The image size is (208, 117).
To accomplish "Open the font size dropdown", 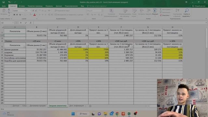I will pos(31,11).
